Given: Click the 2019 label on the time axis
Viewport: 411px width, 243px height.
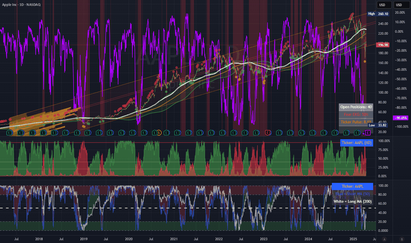Looking at the screenshot, I should pos(84,239).
